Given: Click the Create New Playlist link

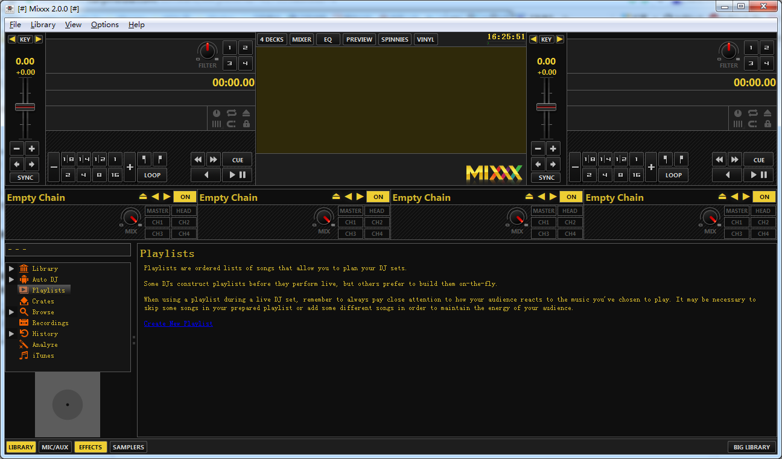Looking at the screenshot, I should tap(178, 323).
